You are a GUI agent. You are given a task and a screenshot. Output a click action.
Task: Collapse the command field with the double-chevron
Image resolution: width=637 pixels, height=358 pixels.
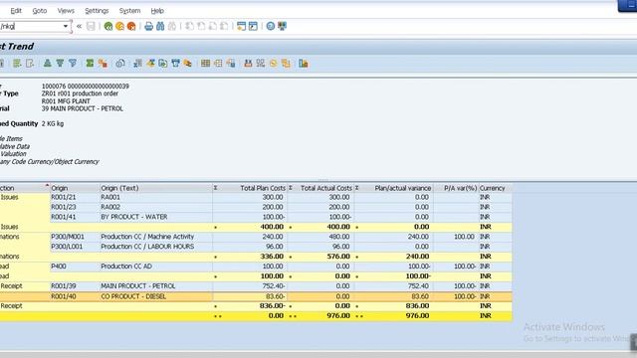coord(79,27)
